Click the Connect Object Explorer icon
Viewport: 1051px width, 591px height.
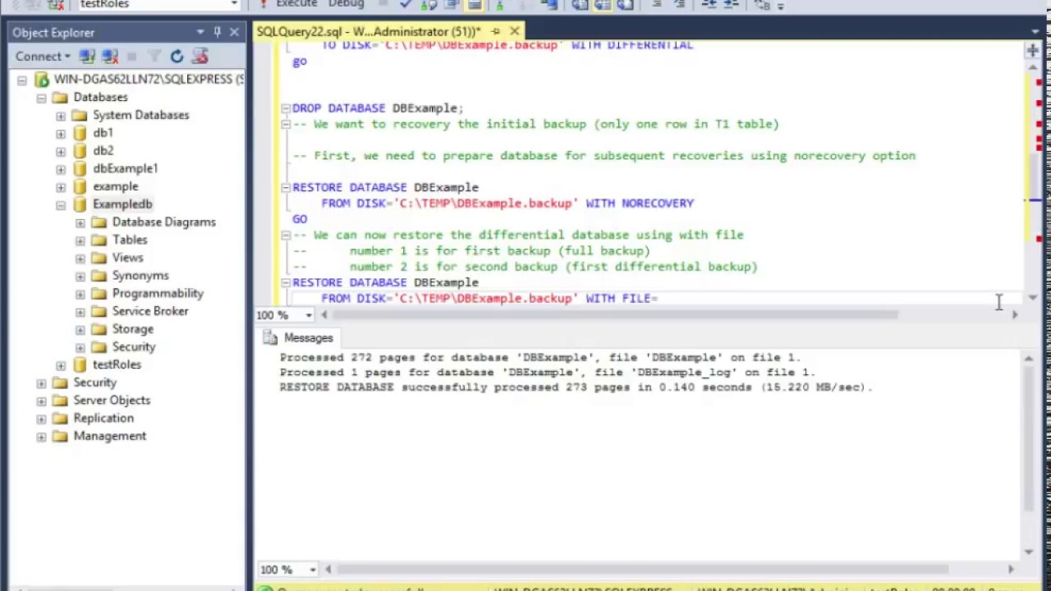[89, 57]
